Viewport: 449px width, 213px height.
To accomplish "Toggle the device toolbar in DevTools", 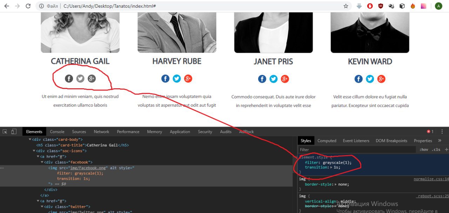I will (14, 132).
